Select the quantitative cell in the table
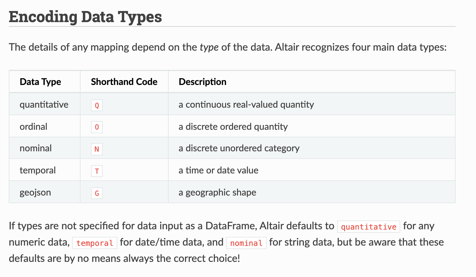Screen dimensions: 476x277 (x=44, y=104)
